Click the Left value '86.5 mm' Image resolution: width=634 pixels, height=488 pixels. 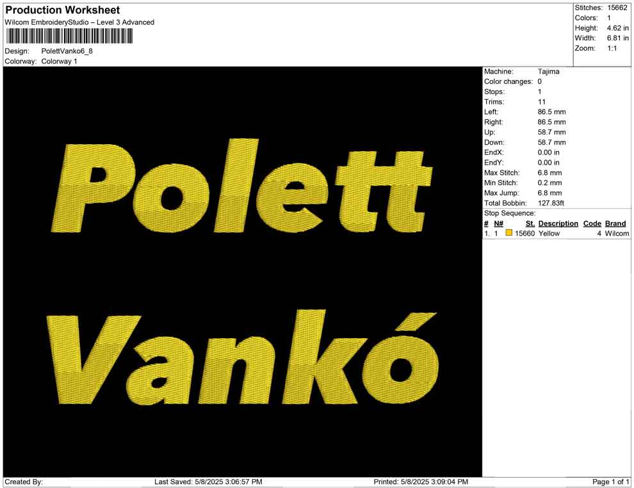pyautogui.click(x=551, y=111)
